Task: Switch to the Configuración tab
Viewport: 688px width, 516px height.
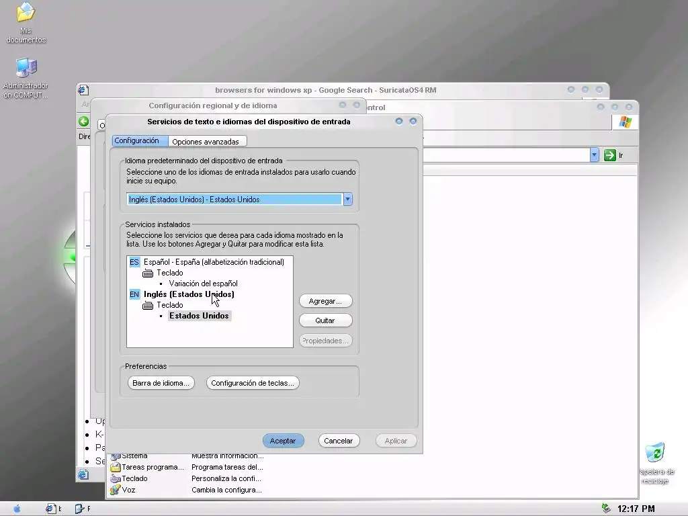Action: click(140, 140)
